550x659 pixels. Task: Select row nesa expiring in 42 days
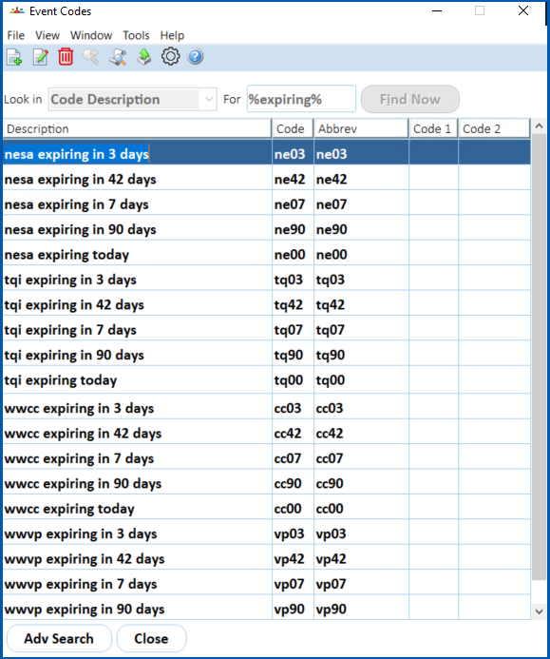click(x=267, y=178)
